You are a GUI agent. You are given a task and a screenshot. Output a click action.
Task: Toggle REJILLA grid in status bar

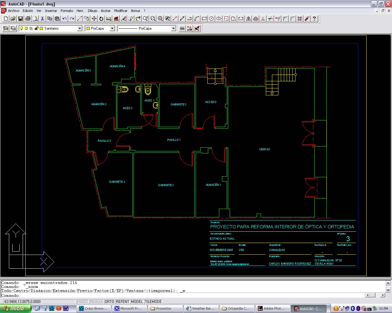click(x=96, y=302)
